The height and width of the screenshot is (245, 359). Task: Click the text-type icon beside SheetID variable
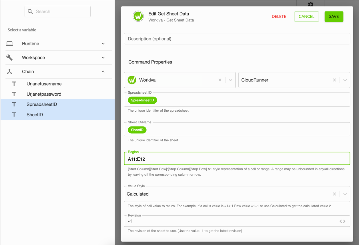(x=14, y=115)
